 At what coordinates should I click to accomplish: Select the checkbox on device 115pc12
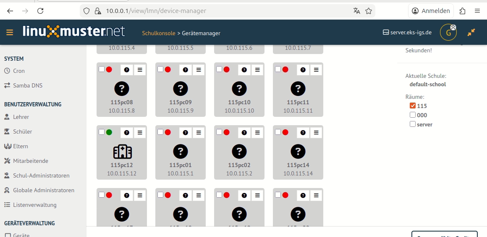coord(102,132)
